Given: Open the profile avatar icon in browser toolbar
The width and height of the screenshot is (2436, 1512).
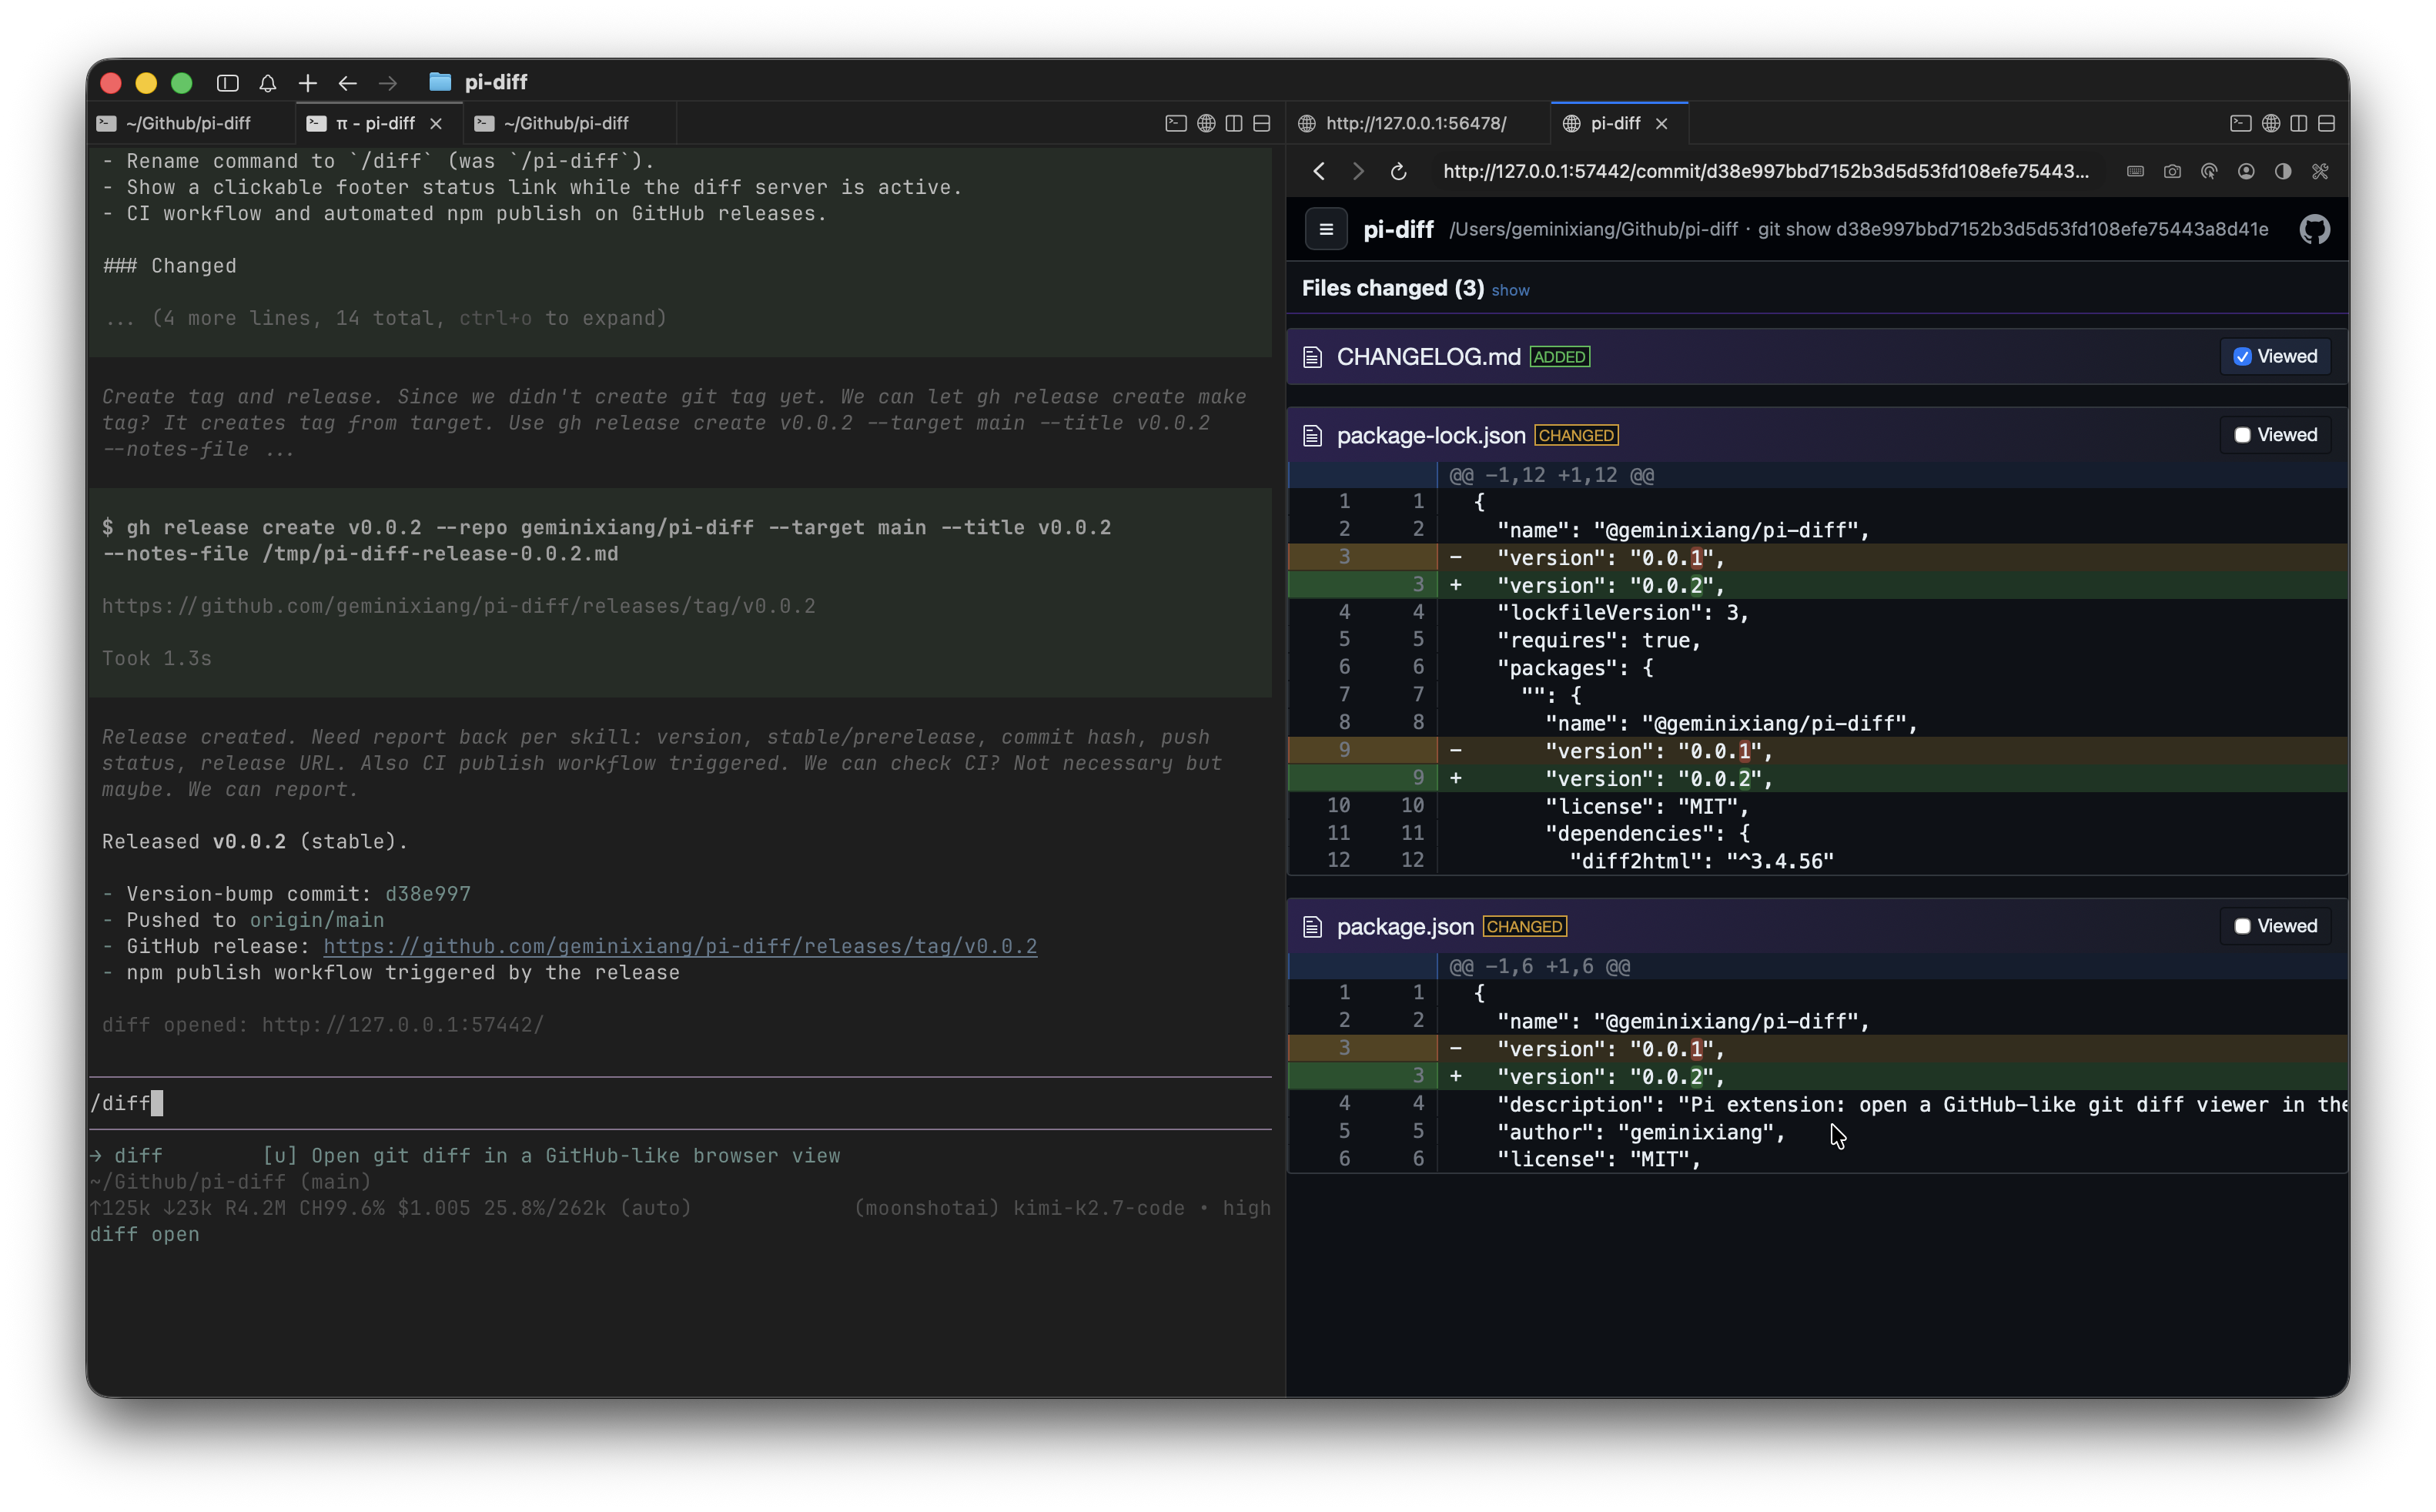Looking at the screenshot, I should pyautogui.click(x=2246, y=171).
